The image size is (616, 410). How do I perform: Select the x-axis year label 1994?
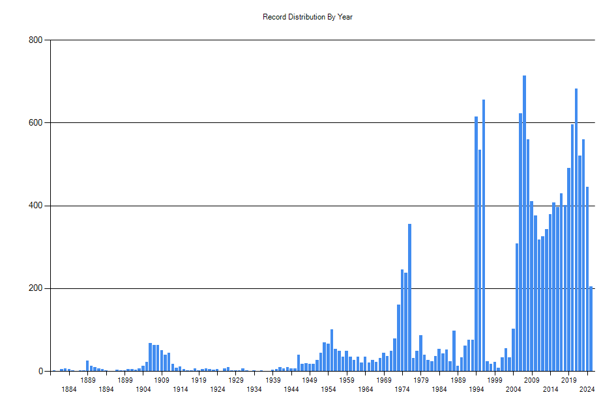tap(476, 389)
